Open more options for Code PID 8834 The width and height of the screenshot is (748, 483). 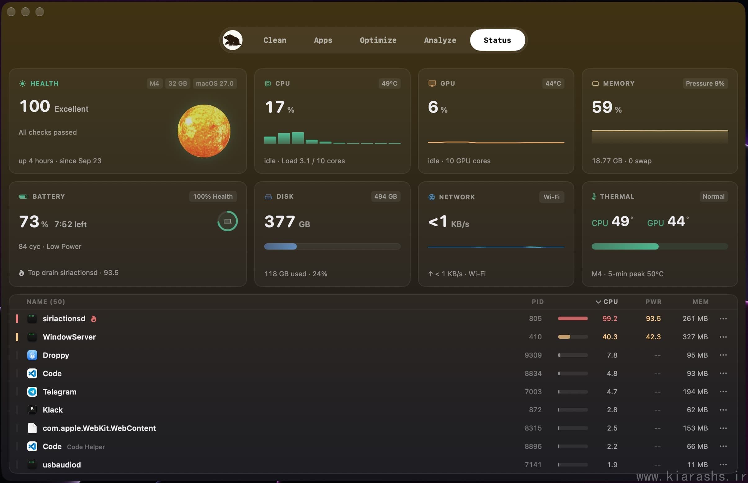pos(723,373)
